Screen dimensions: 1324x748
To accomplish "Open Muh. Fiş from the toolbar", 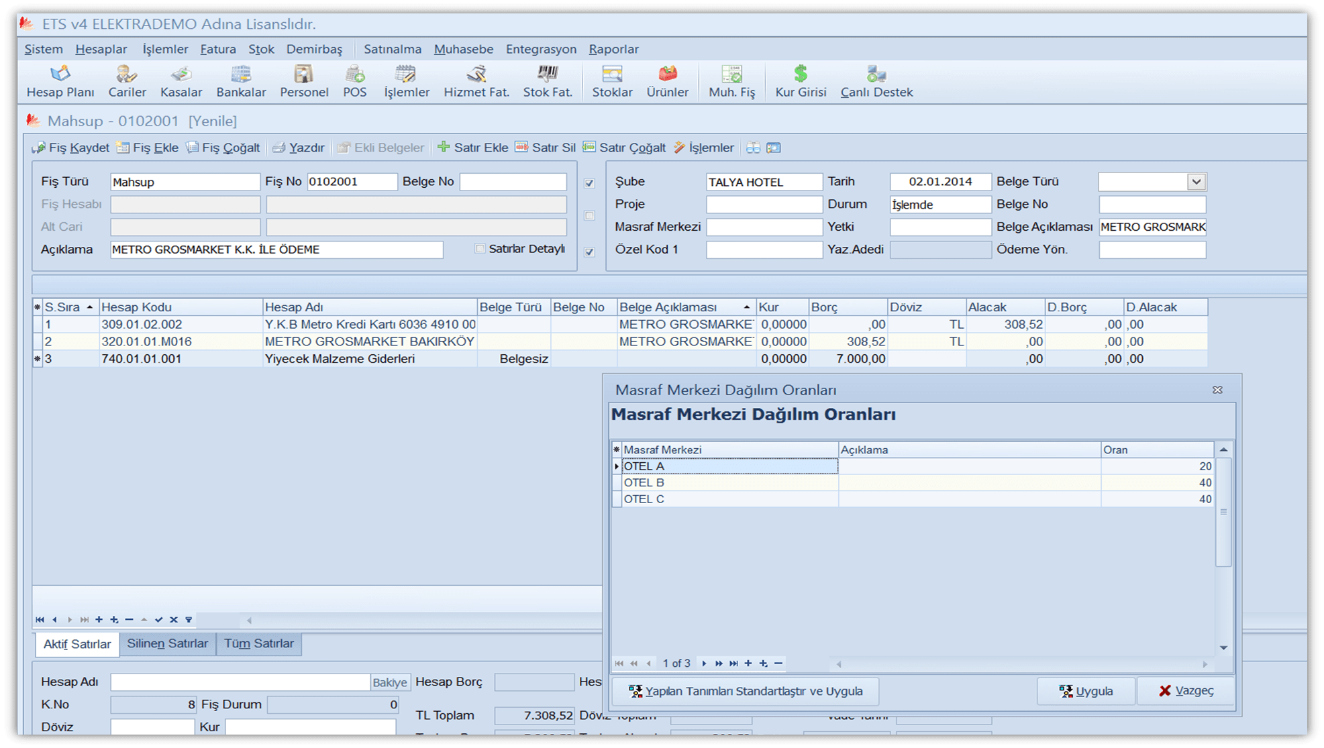I will [x=731, y=82].
